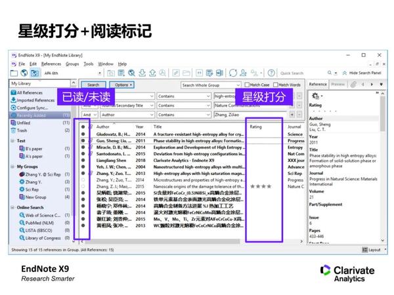
Task: Switch to Local Library Mode icon
Action: point(14,73)
